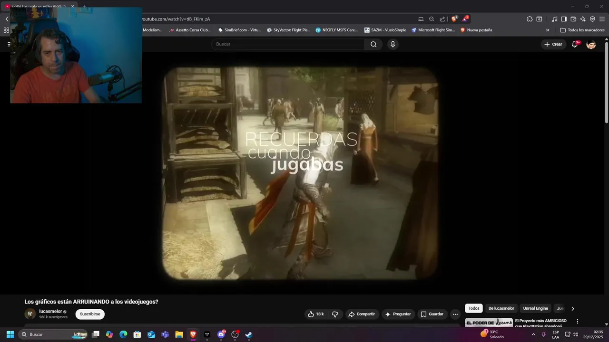Select the Todos filter chip

click(x=474, y=308)
